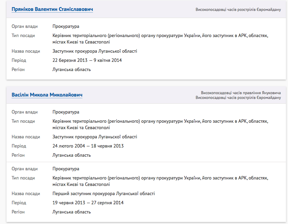The width and height of the screenshot is (288, 224).
Task: Click the 'часів правління Януковича' category tag
Action: coord(241,93)
